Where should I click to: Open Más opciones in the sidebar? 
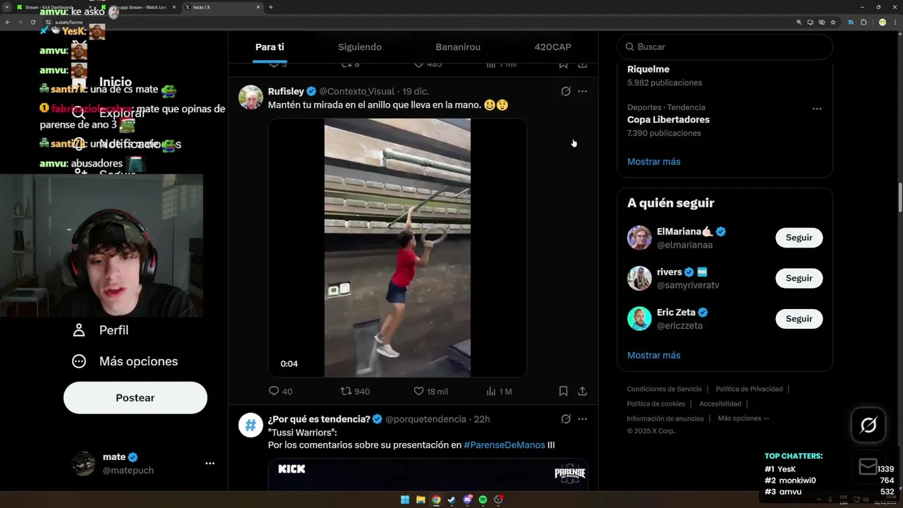(125, 361)
